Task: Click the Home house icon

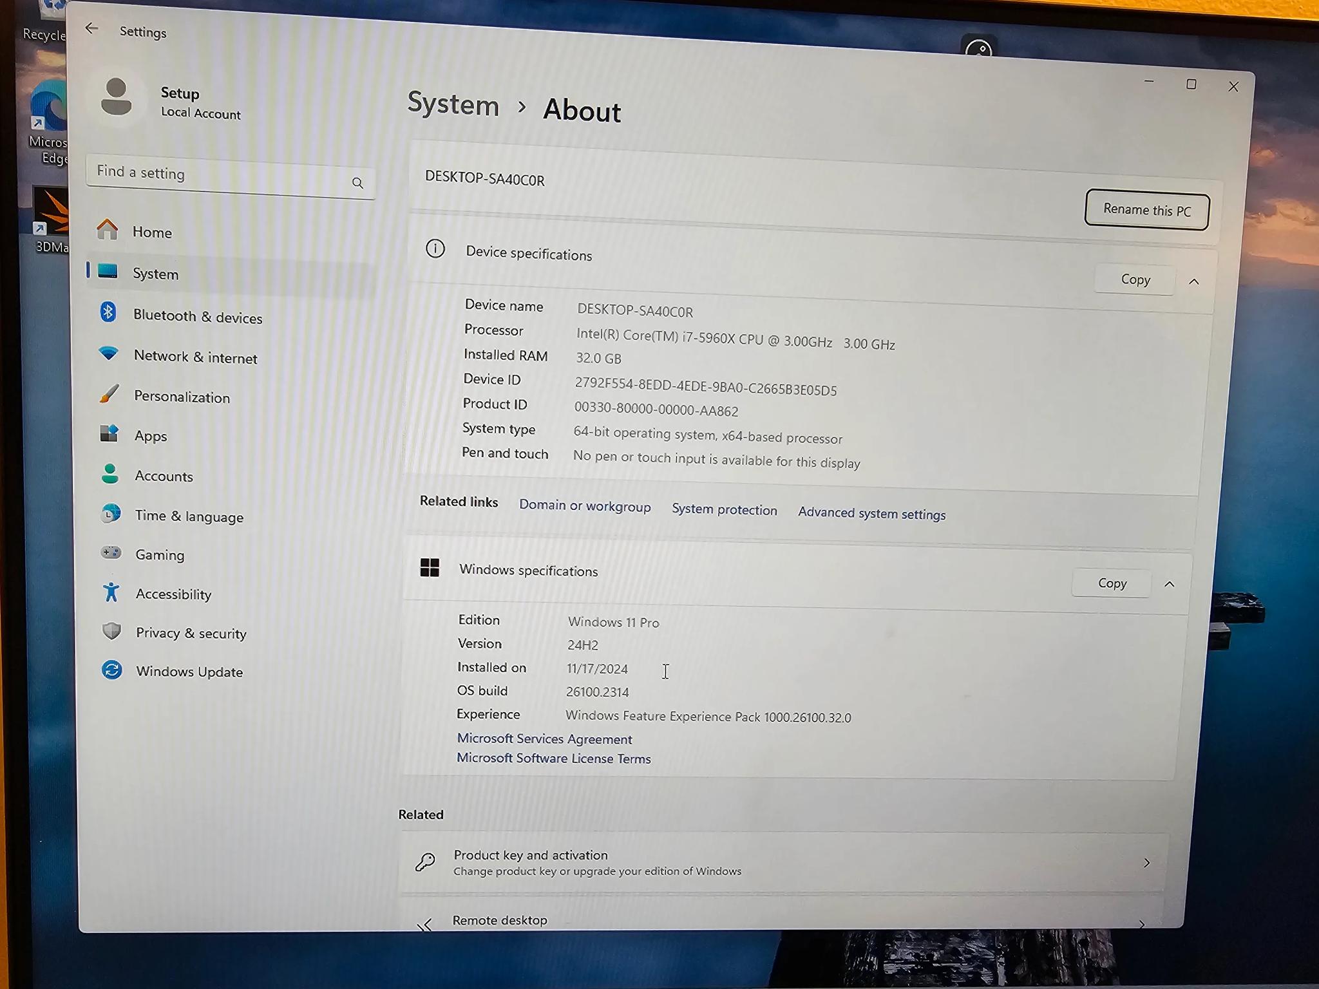Action: 108,229
